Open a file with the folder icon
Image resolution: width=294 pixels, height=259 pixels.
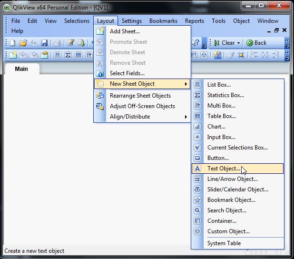click(23, 43)
